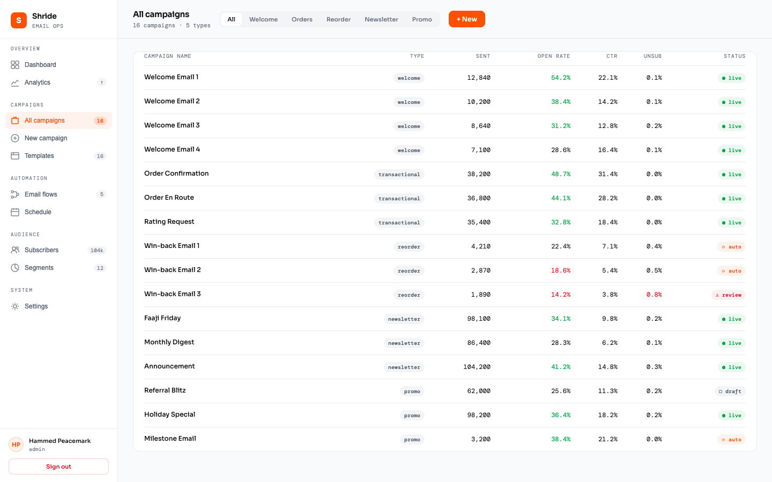Screen dimensions: 772x482
Task: Select the Newsletter filter tab
Action: [x=381, y=19]
